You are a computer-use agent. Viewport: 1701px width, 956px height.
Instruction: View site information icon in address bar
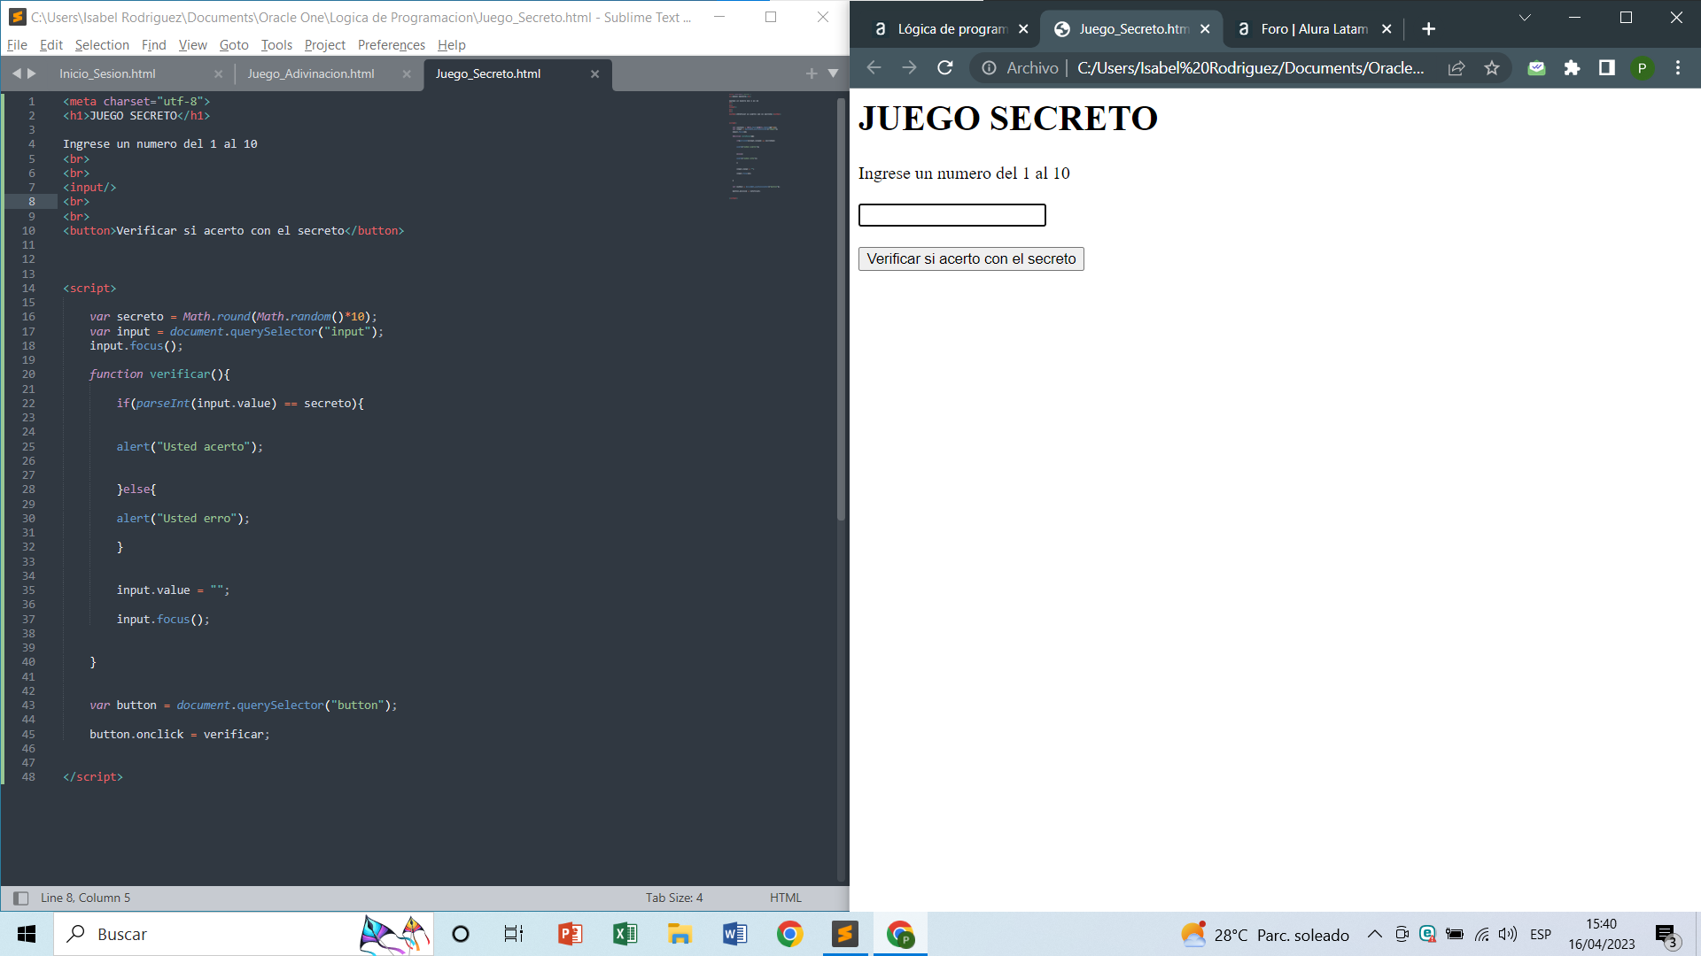(x=989, y=68)
